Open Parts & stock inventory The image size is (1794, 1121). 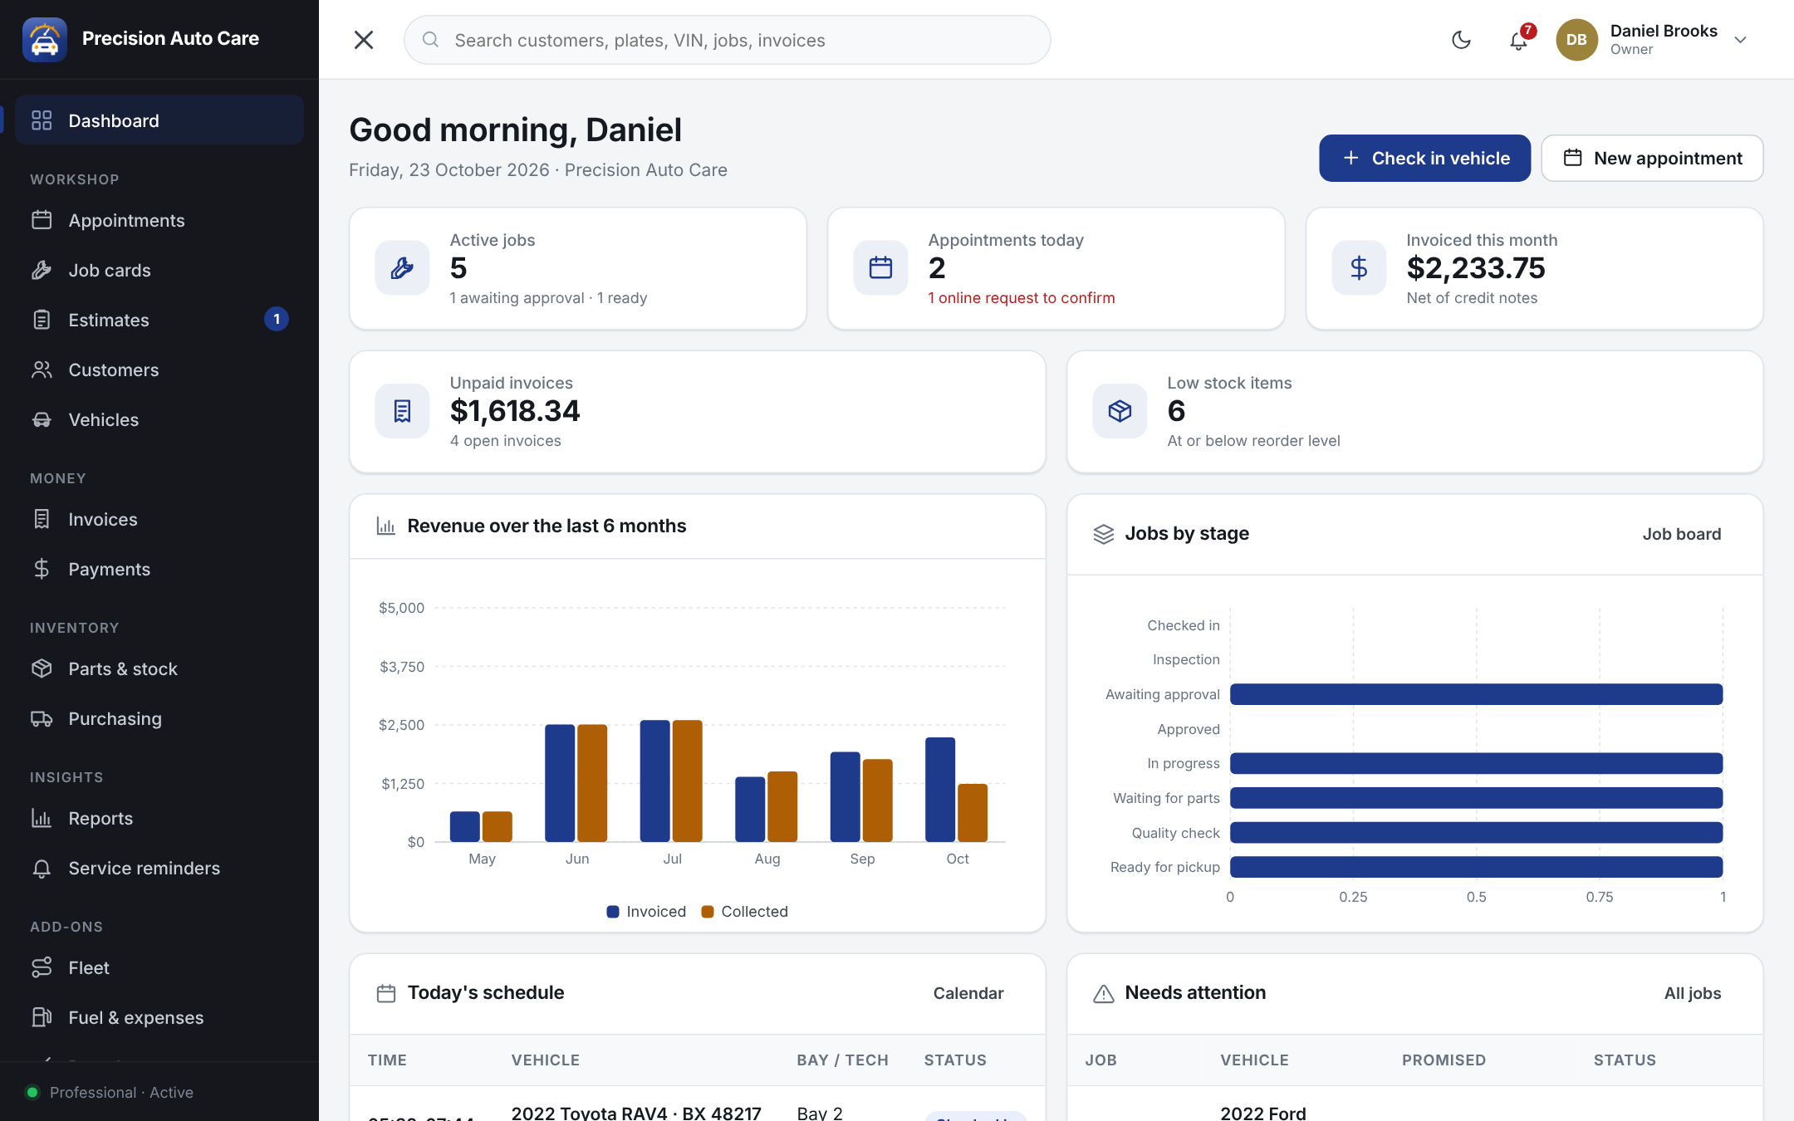[159, 668]
